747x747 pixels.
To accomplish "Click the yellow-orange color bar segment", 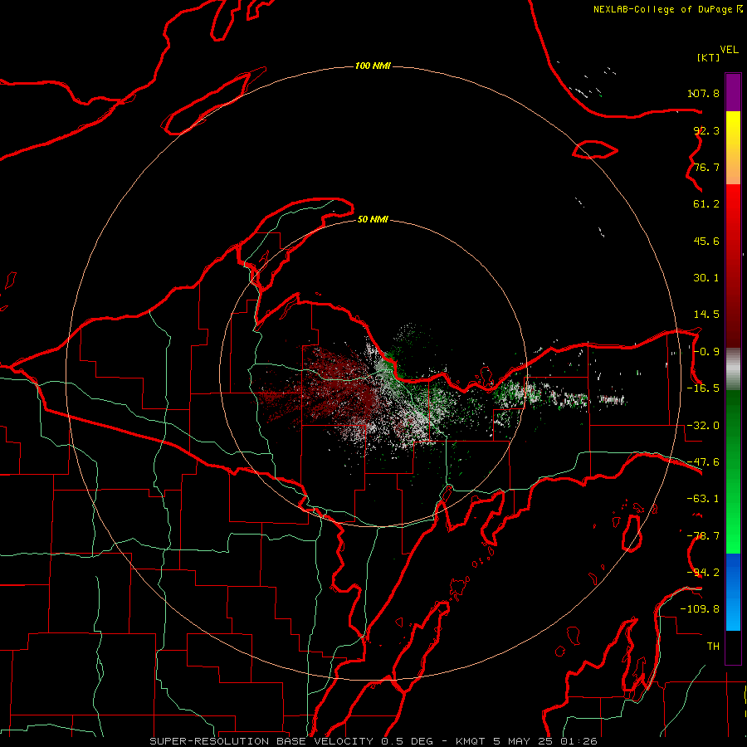I will pos(733,148).
